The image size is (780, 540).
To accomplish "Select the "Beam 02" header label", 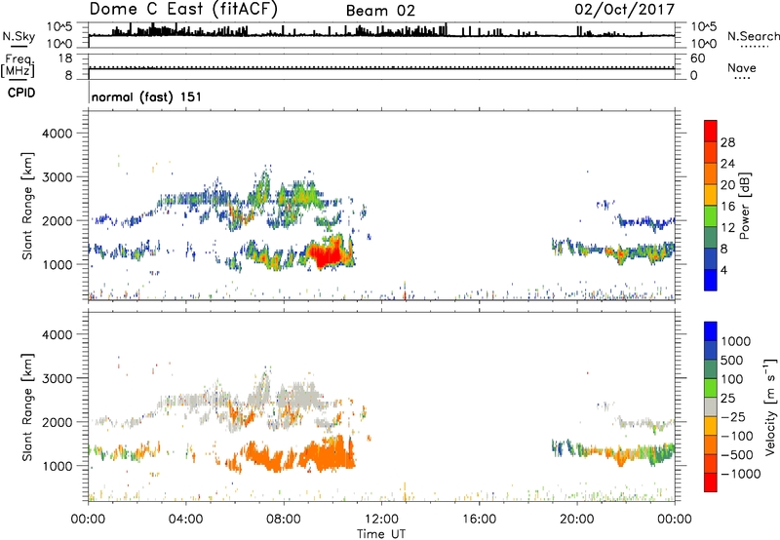I will [380, 11].
